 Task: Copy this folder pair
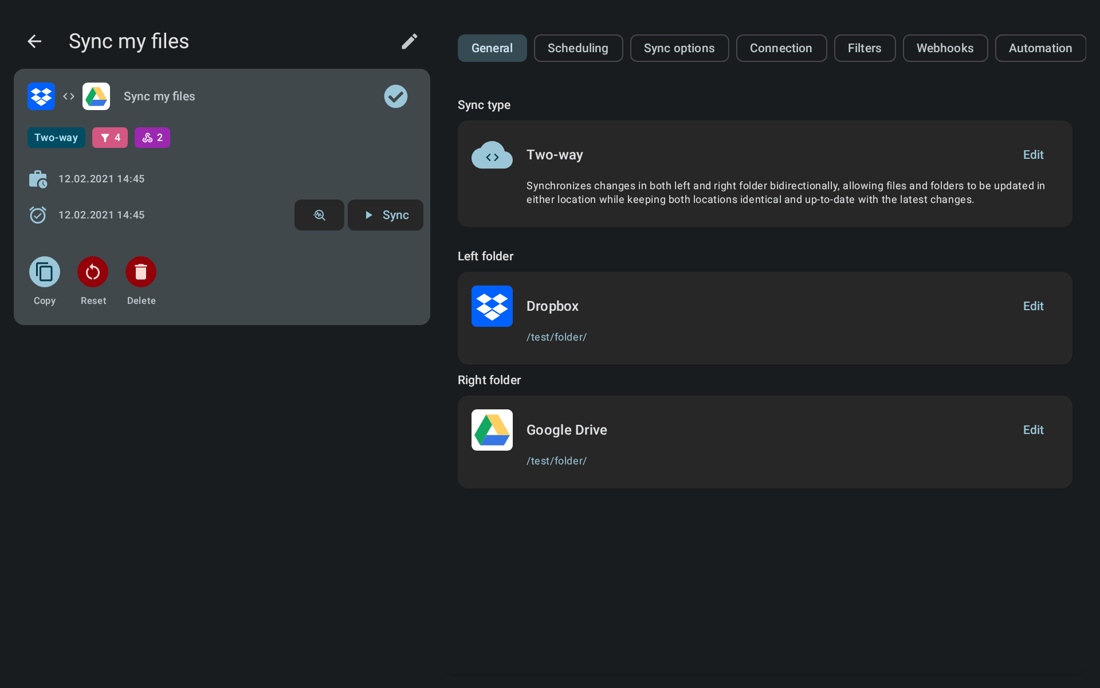pyautogui.click(x=45, y=272)
